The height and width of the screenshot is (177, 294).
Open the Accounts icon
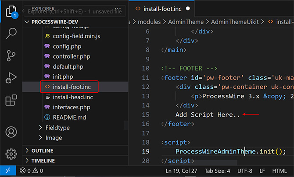(x=11, y=132)
